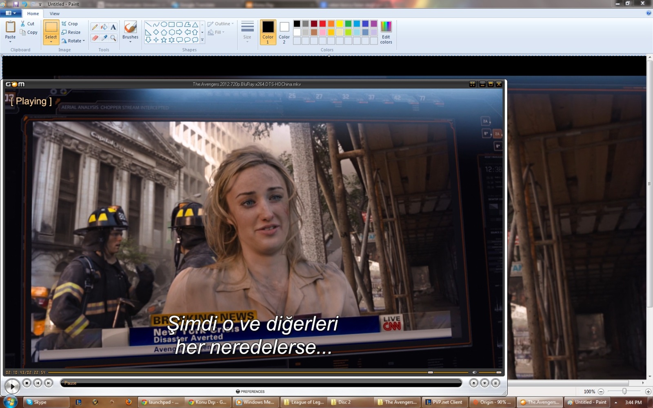
Task: Pick the yellow color swatch
Action: click(340, 24)
